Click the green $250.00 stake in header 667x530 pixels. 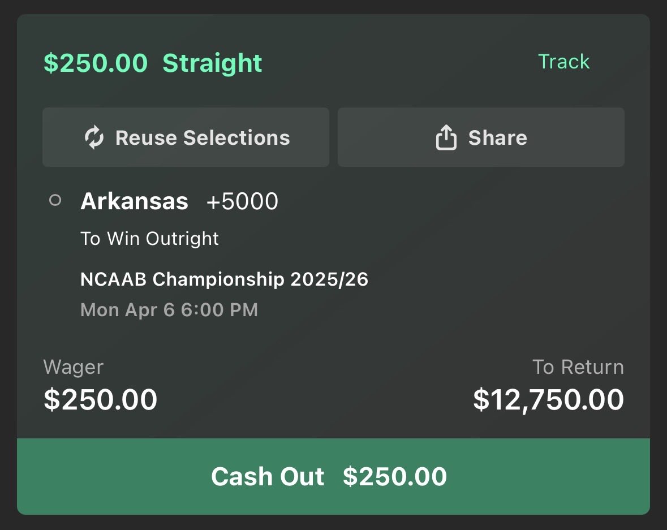point(95,63)
